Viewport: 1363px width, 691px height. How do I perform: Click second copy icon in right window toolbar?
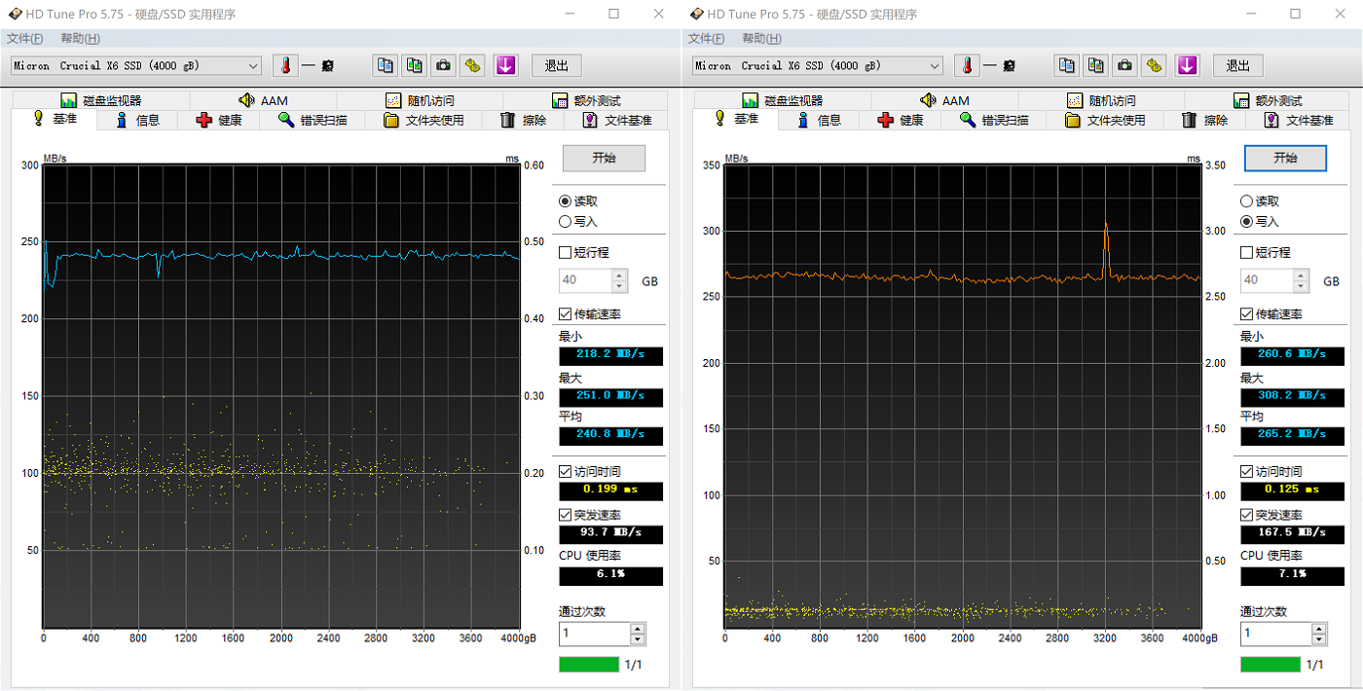click(1096, 65)
